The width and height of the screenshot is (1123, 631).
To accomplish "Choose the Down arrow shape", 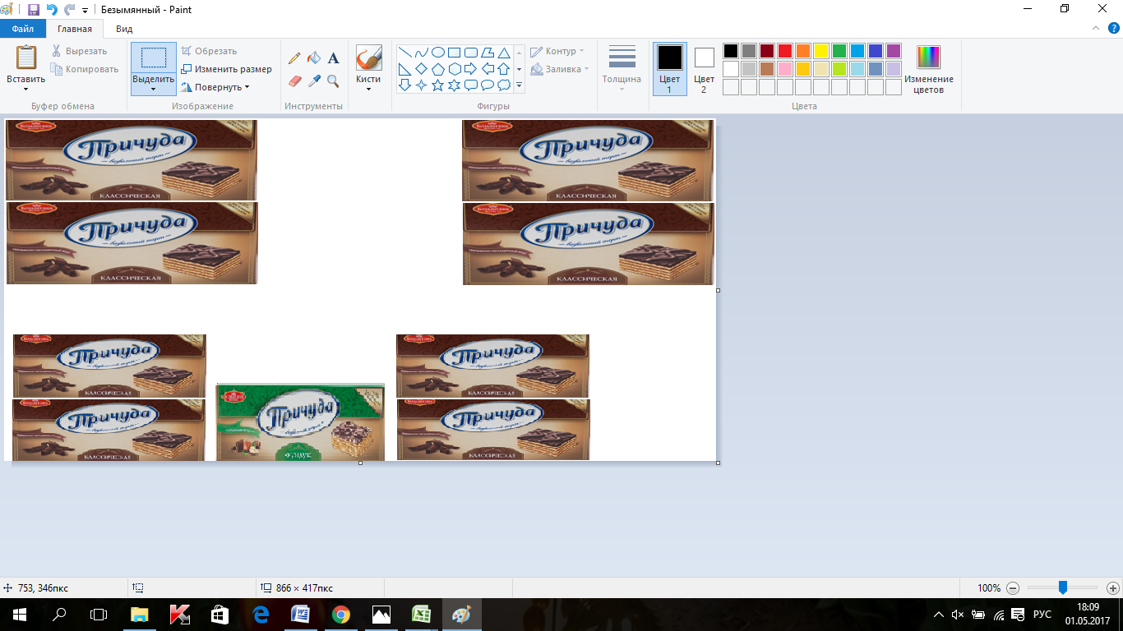I will (405, 85).
